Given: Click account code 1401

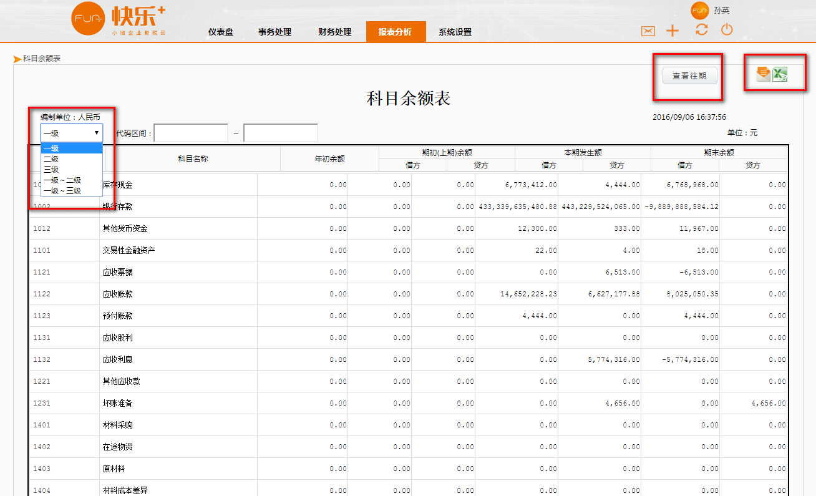Looking at the screenshot, I should point(42,425).
